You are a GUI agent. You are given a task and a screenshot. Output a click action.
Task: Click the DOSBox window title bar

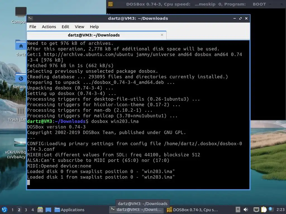(196, 4)
